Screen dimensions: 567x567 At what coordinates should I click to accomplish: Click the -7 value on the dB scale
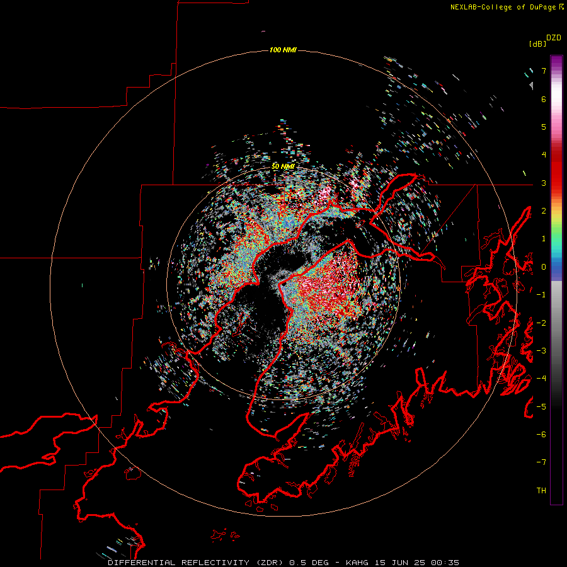[541, 462]
